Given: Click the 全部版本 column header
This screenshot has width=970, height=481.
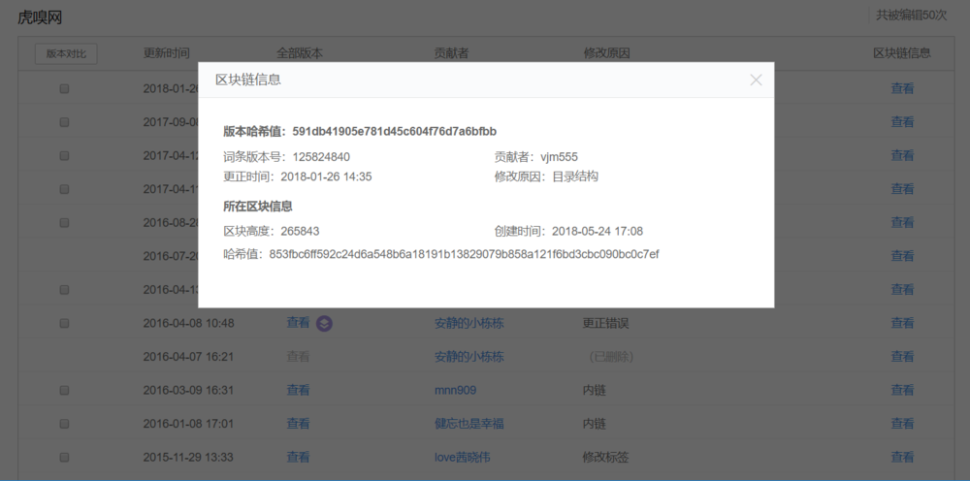Looking at the screenshot, I should [x=300, y=53].
